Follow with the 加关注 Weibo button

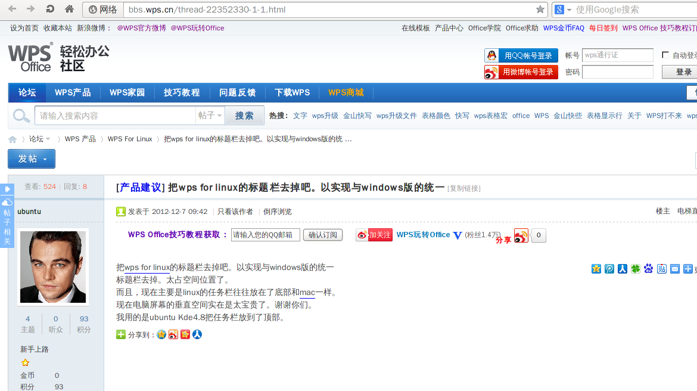pos(374,235)
